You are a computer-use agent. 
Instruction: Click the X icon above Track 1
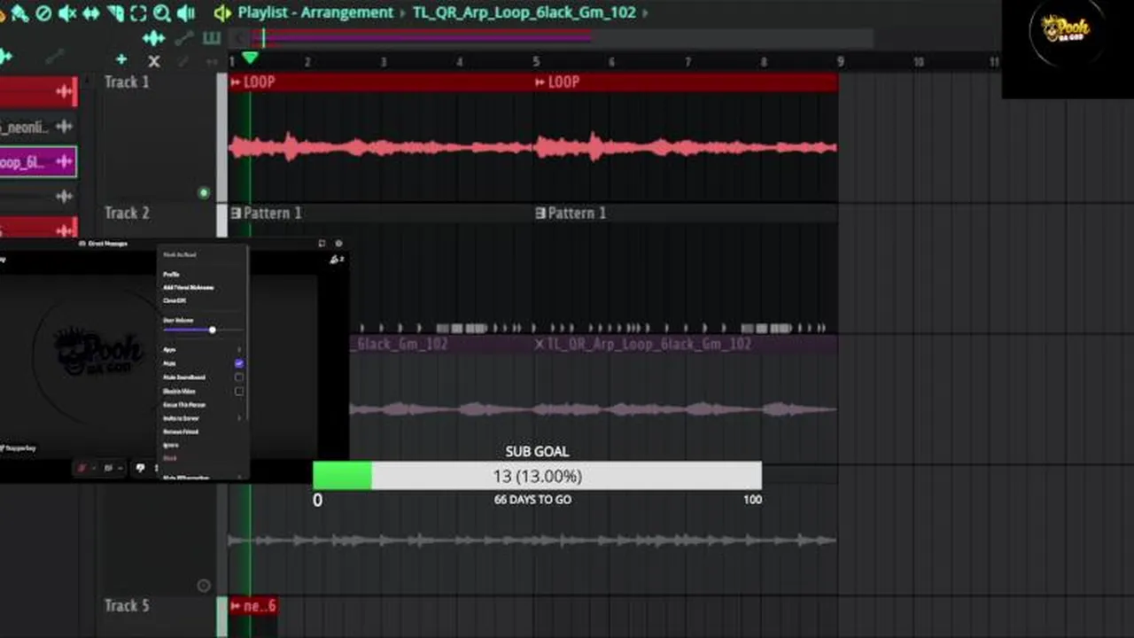154,61
